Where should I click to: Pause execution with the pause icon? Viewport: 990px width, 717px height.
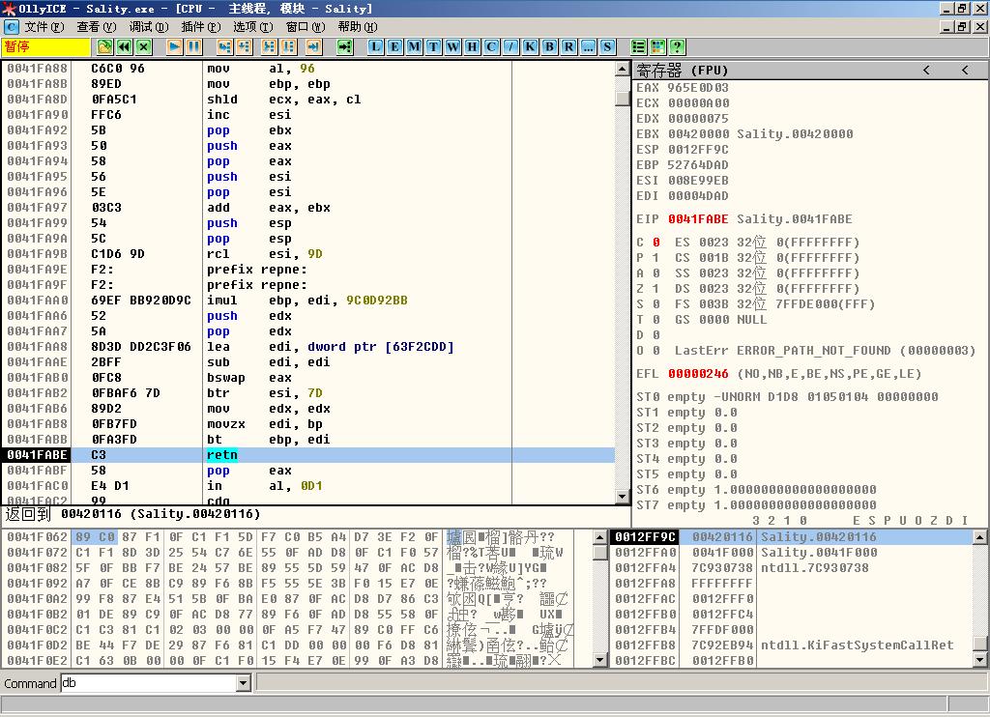coord(193,46)
